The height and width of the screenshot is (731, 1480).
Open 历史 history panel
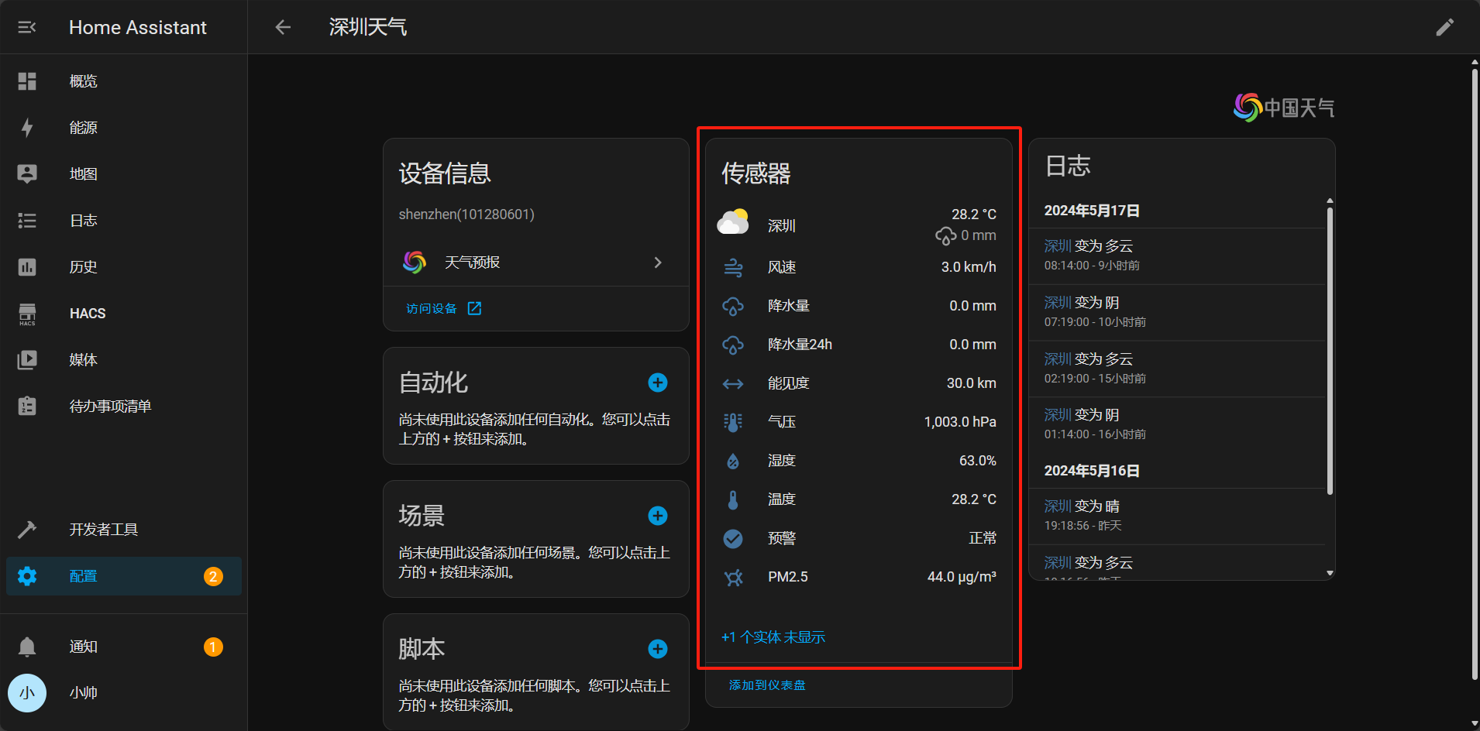click(x=124, y=267)
